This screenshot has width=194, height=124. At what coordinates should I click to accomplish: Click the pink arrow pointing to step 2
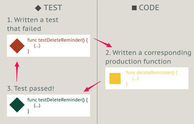tap(103, 43)
